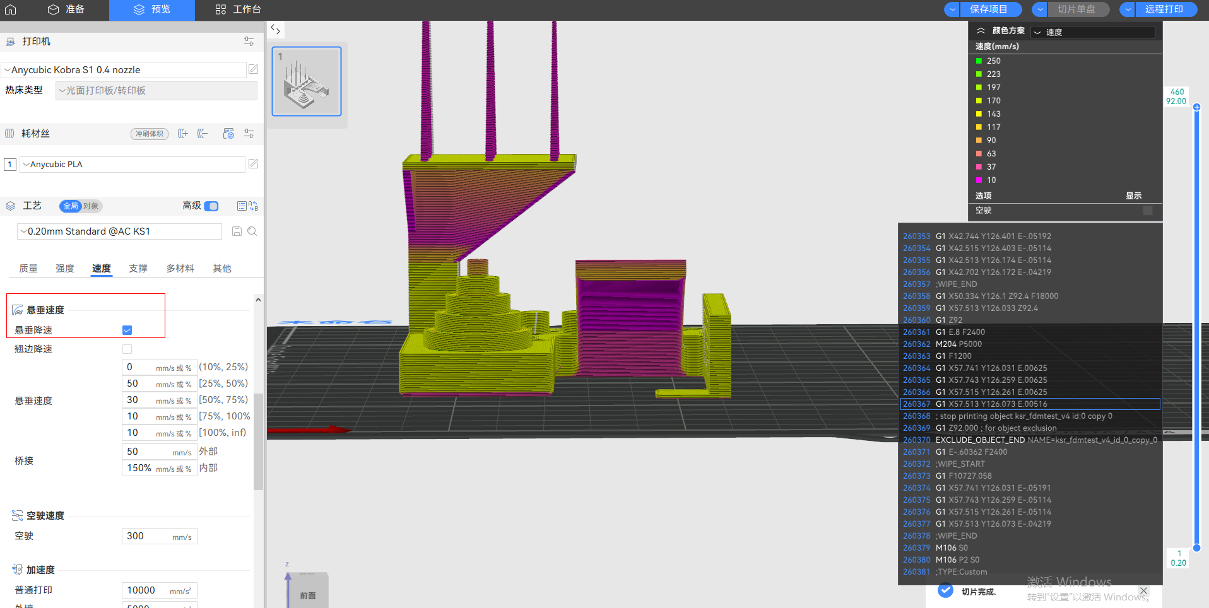Open the Support settings tab
The height and width of the screenshot is (608, 1209).
tap(138, 269)
